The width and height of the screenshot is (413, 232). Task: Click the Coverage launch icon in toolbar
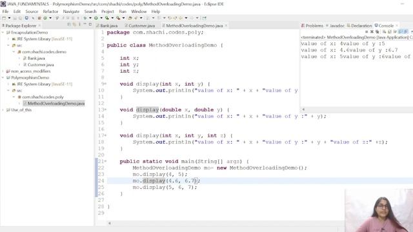pos(107,18)
